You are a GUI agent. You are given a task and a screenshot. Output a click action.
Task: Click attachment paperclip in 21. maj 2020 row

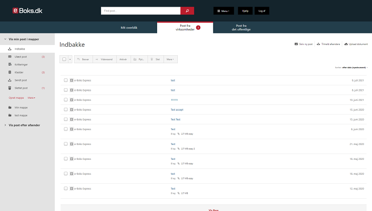tap(179, 149)
